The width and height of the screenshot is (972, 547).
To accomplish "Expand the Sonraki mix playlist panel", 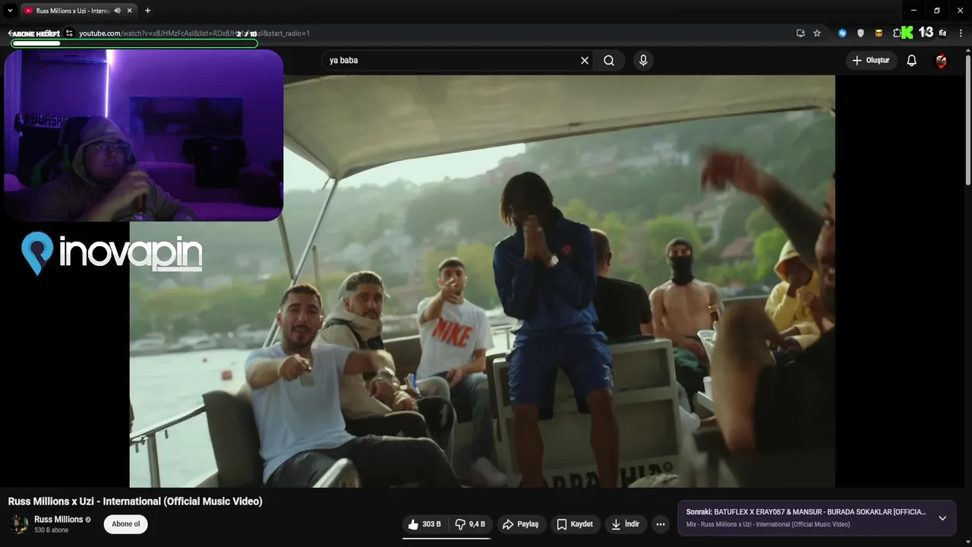I will pos(942,518).
